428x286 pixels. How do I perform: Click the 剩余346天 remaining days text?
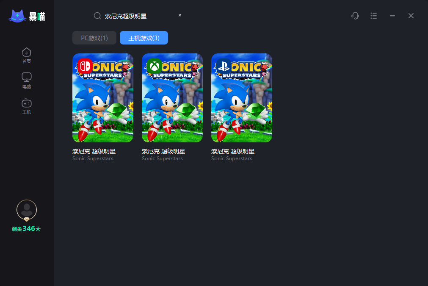pyautogui.click(x=26, y=229)
